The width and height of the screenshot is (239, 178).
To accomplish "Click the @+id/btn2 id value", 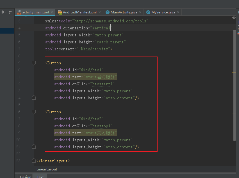I will point(91,119).
